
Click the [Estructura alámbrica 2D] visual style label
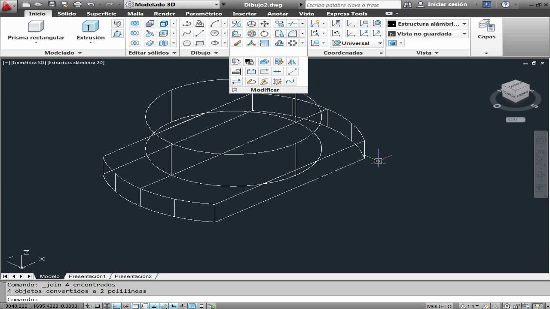click(x=76, y=63)
